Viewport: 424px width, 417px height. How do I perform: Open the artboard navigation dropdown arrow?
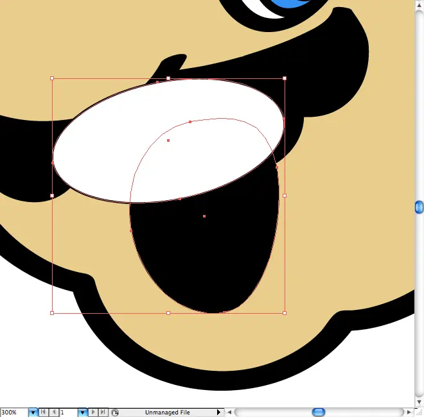click(82, 413)
